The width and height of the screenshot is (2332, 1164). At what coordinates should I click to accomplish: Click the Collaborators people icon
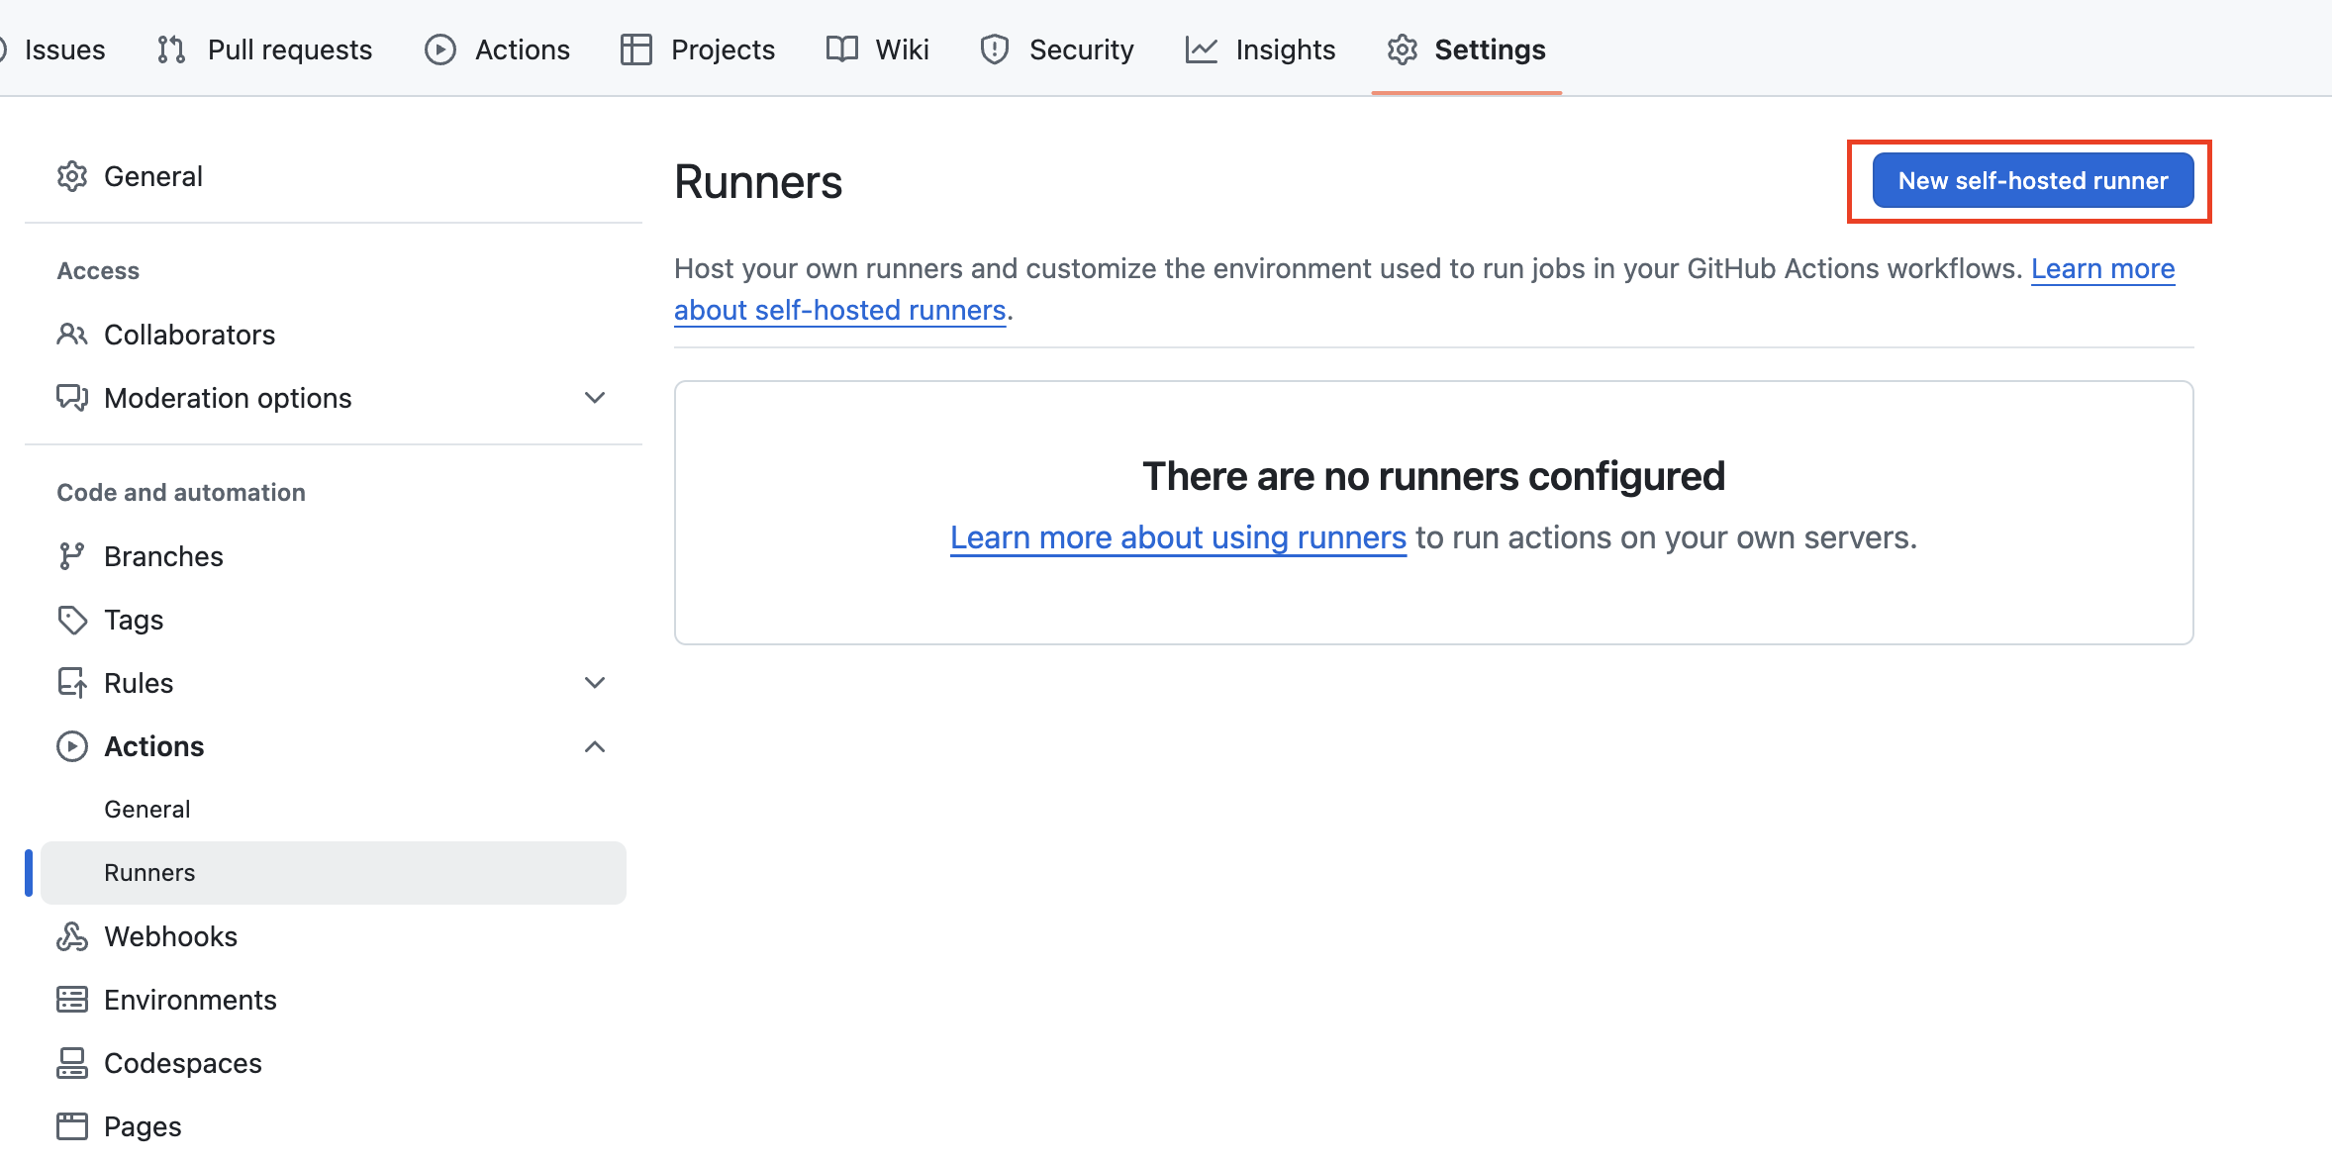[x=71, y=335]
